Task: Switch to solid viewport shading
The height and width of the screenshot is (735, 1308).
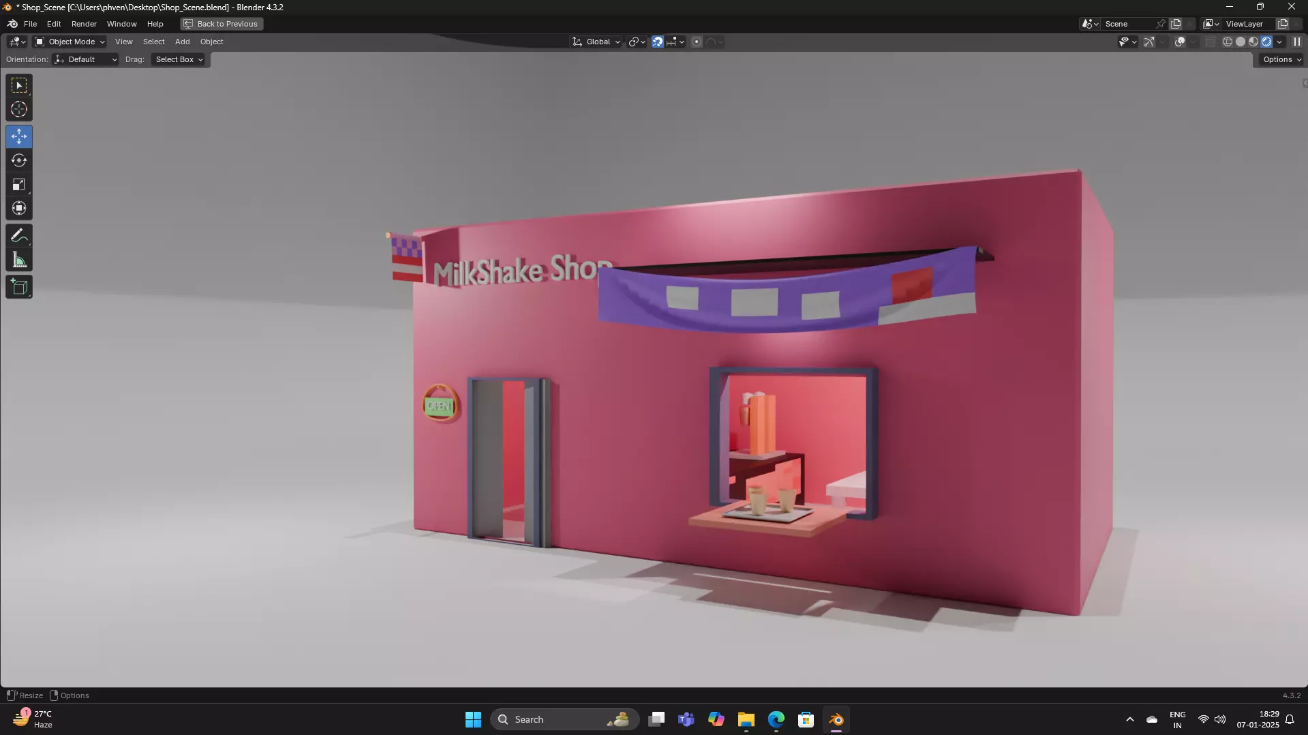Action: (1241, 42)
